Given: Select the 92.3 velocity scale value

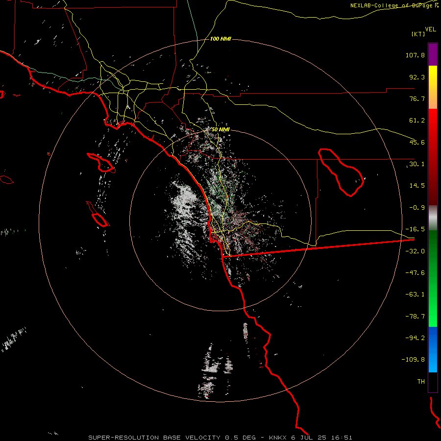Looking at the screenshot, I should pyautogui.click(x=417, y=77).
